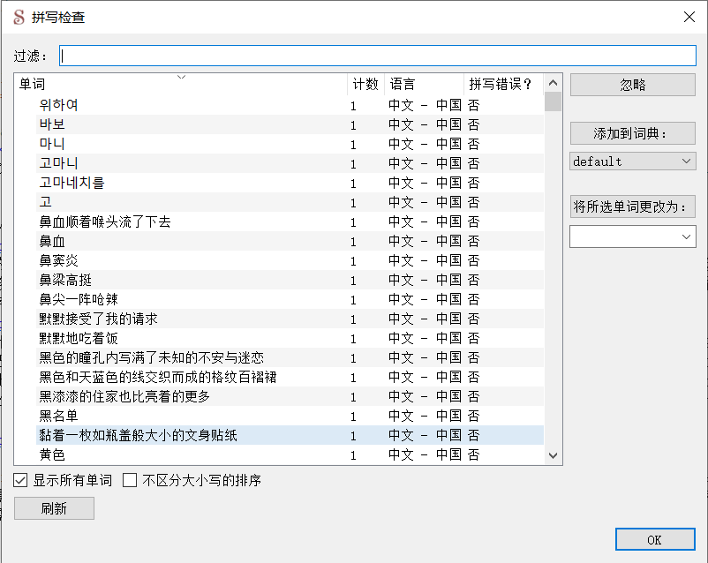
Task: Click the 拼写错误 column header
Action: coord(496,83)
